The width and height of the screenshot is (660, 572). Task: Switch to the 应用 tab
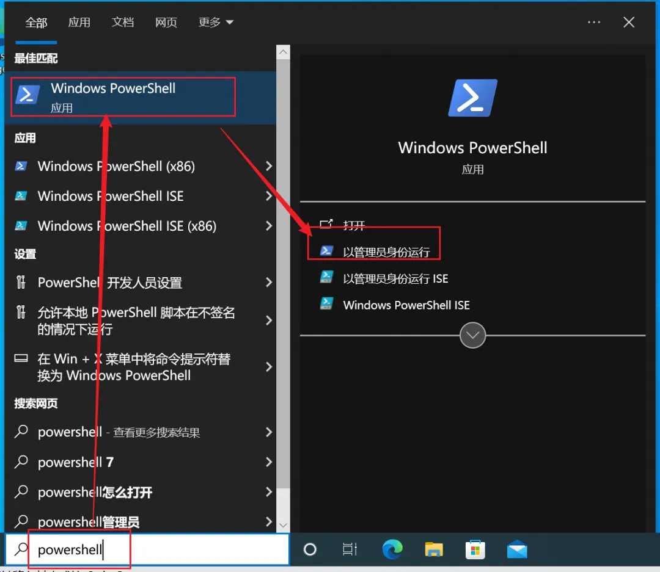[79, 23]
